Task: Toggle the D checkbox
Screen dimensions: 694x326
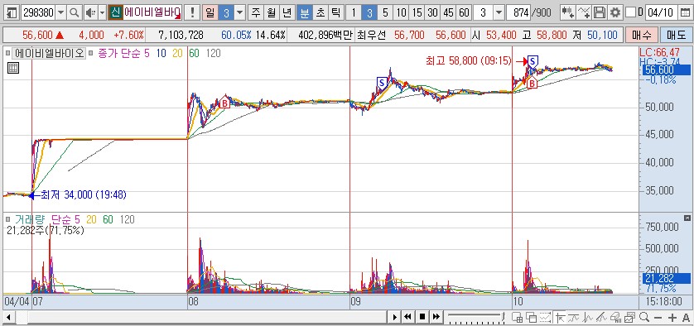Action: (x=631, y=12)
